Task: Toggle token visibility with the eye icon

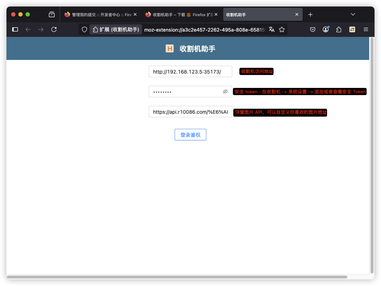Action: click(x=225, y=92)
